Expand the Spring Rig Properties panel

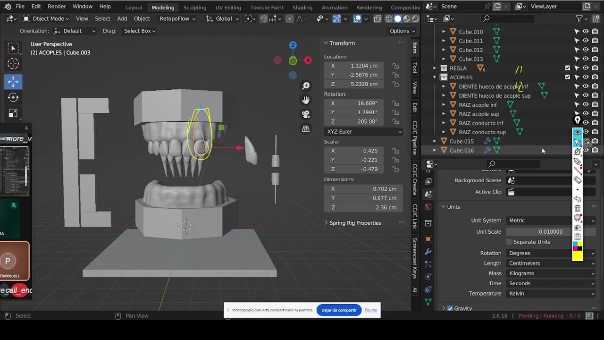[355, 223]
